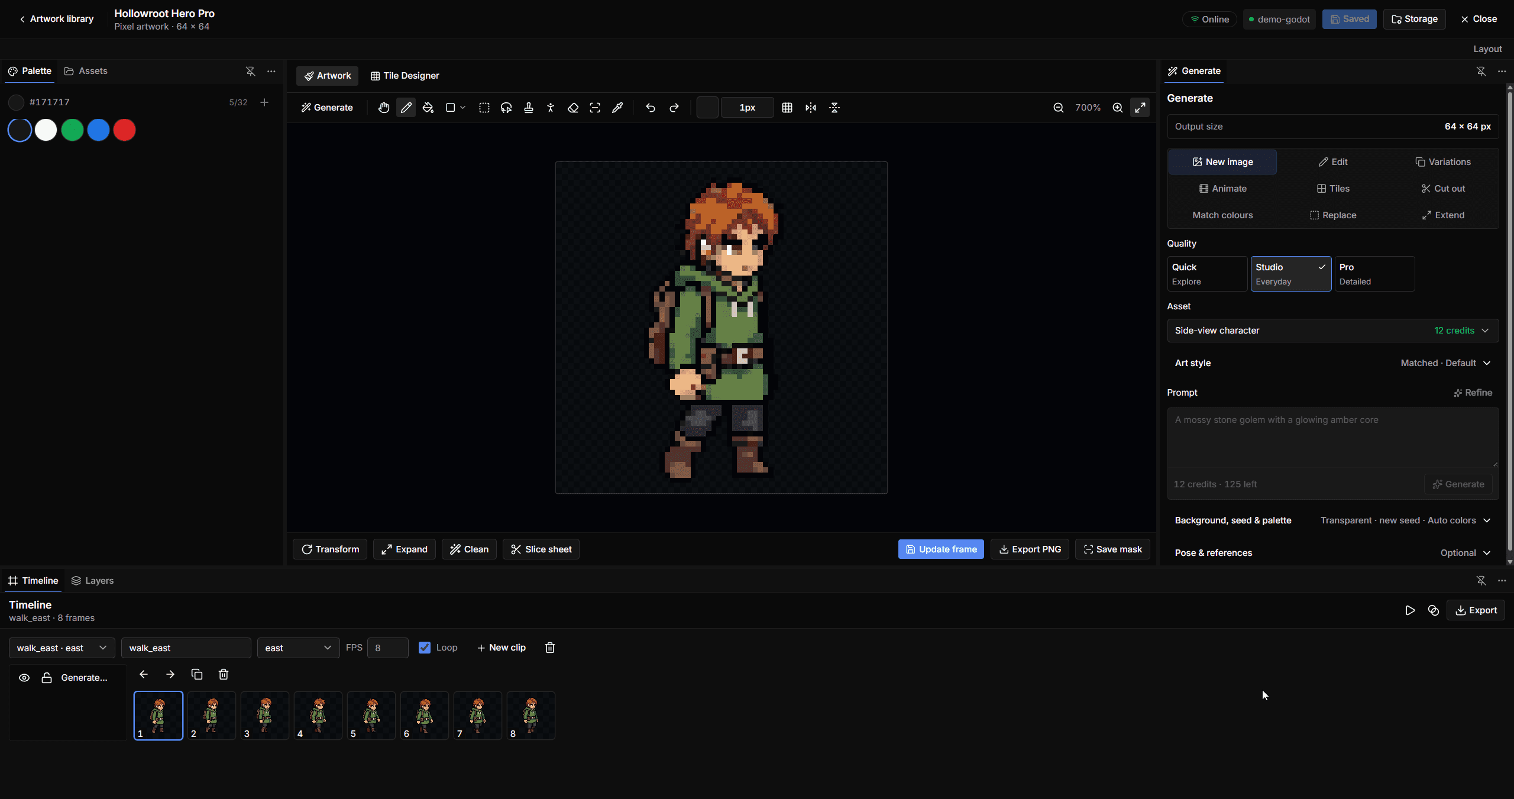The height and width of the screenshot is (799, 1514).
Task: Toggle onion skin in the timeline
Action: point(1434,610)
